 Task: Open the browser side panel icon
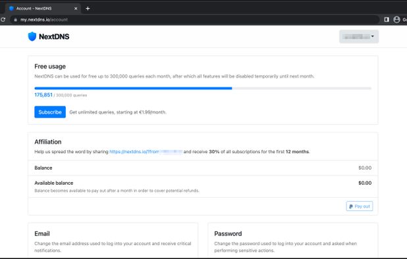tap(387, 20)
